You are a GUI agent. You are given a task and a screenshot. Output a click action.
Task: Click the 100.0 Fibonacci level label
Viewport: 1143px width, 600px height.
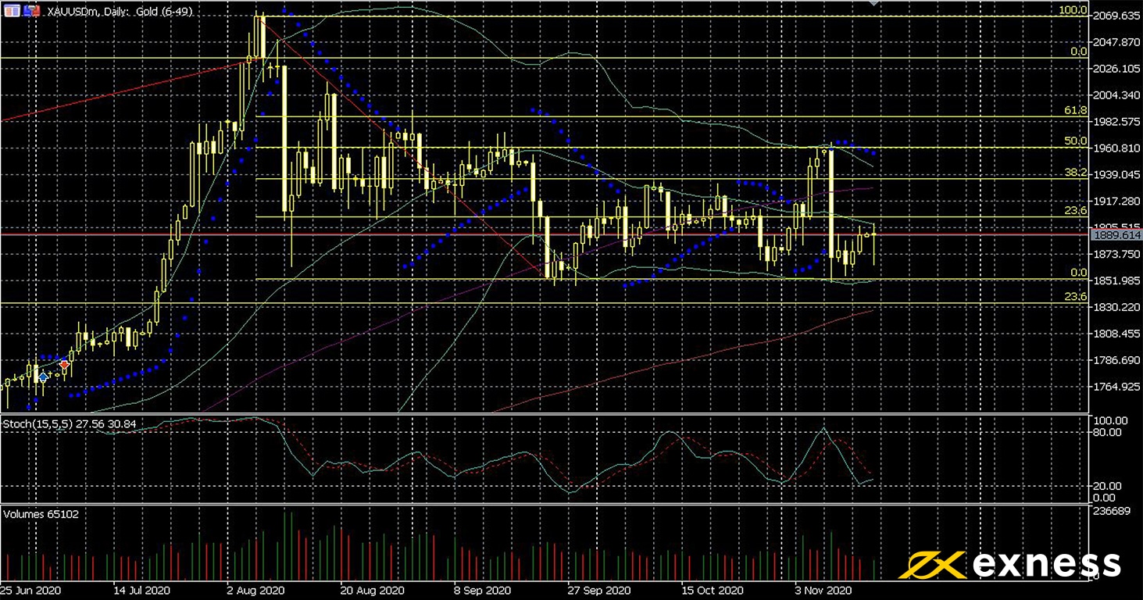tap(1073, 10)
